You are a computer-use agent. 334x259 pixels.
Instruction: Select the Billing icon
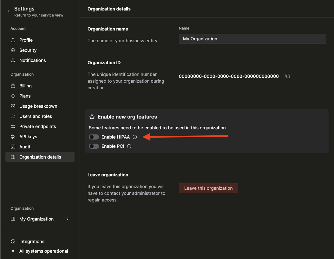[13, 86]
